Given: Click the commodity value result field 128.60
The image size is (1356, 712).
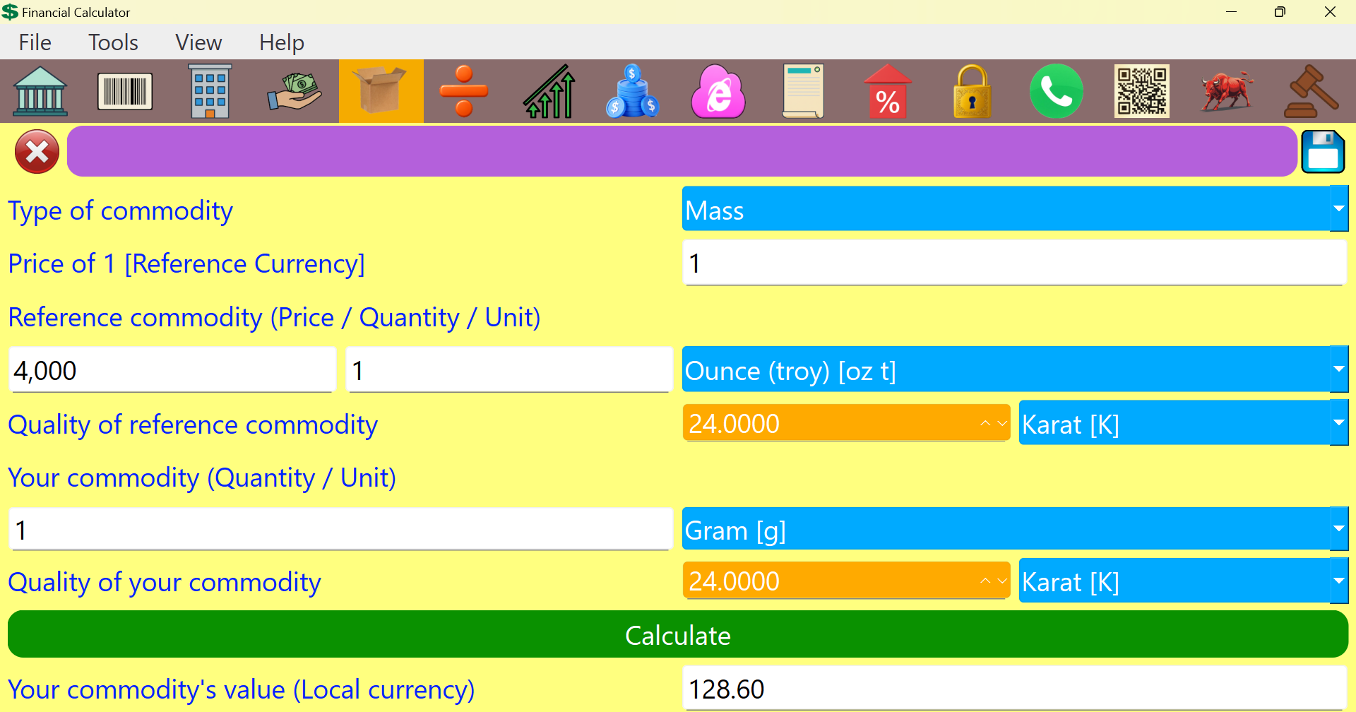Looking at the screenshot, I should click(x=1014, y=689).
